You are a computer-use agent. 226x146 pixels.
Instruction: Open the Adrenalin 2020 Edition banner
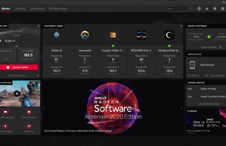point(113,108)
